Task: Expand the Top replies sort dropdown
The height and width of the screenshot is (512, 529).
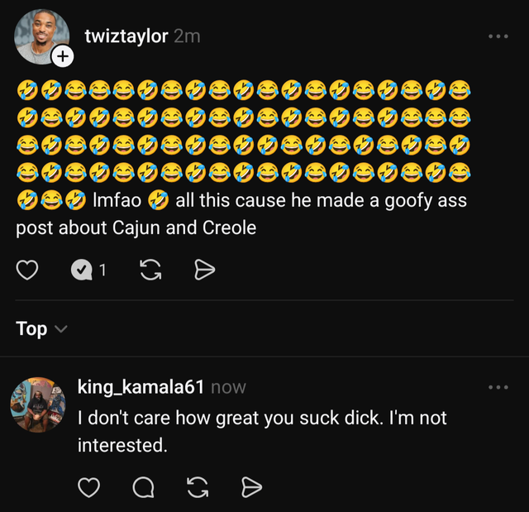Action: pos(41,328)
